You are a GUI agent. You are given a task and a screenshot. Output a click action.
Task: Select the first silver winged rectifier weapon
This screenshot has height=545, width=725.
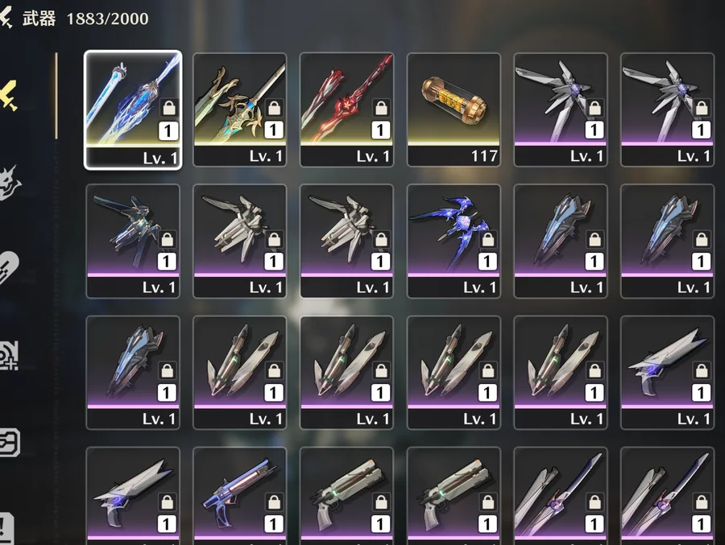(x=561, y=109)
